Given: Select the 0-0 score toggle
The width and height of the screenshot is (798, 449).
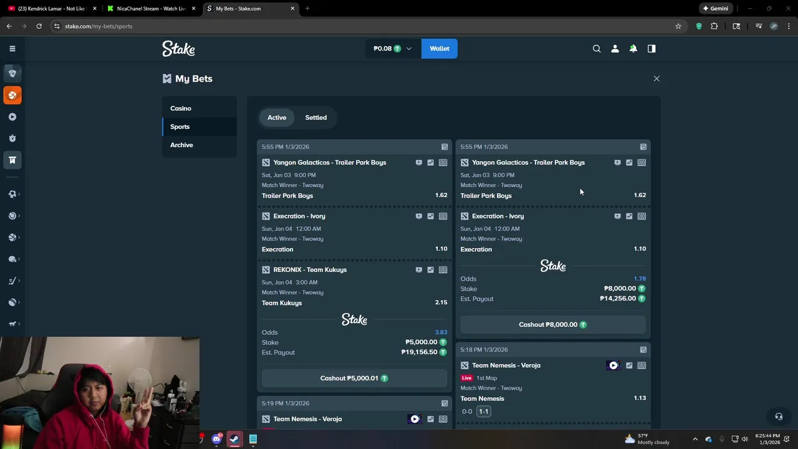Looking at the screenshot, I should pos(467,412).
